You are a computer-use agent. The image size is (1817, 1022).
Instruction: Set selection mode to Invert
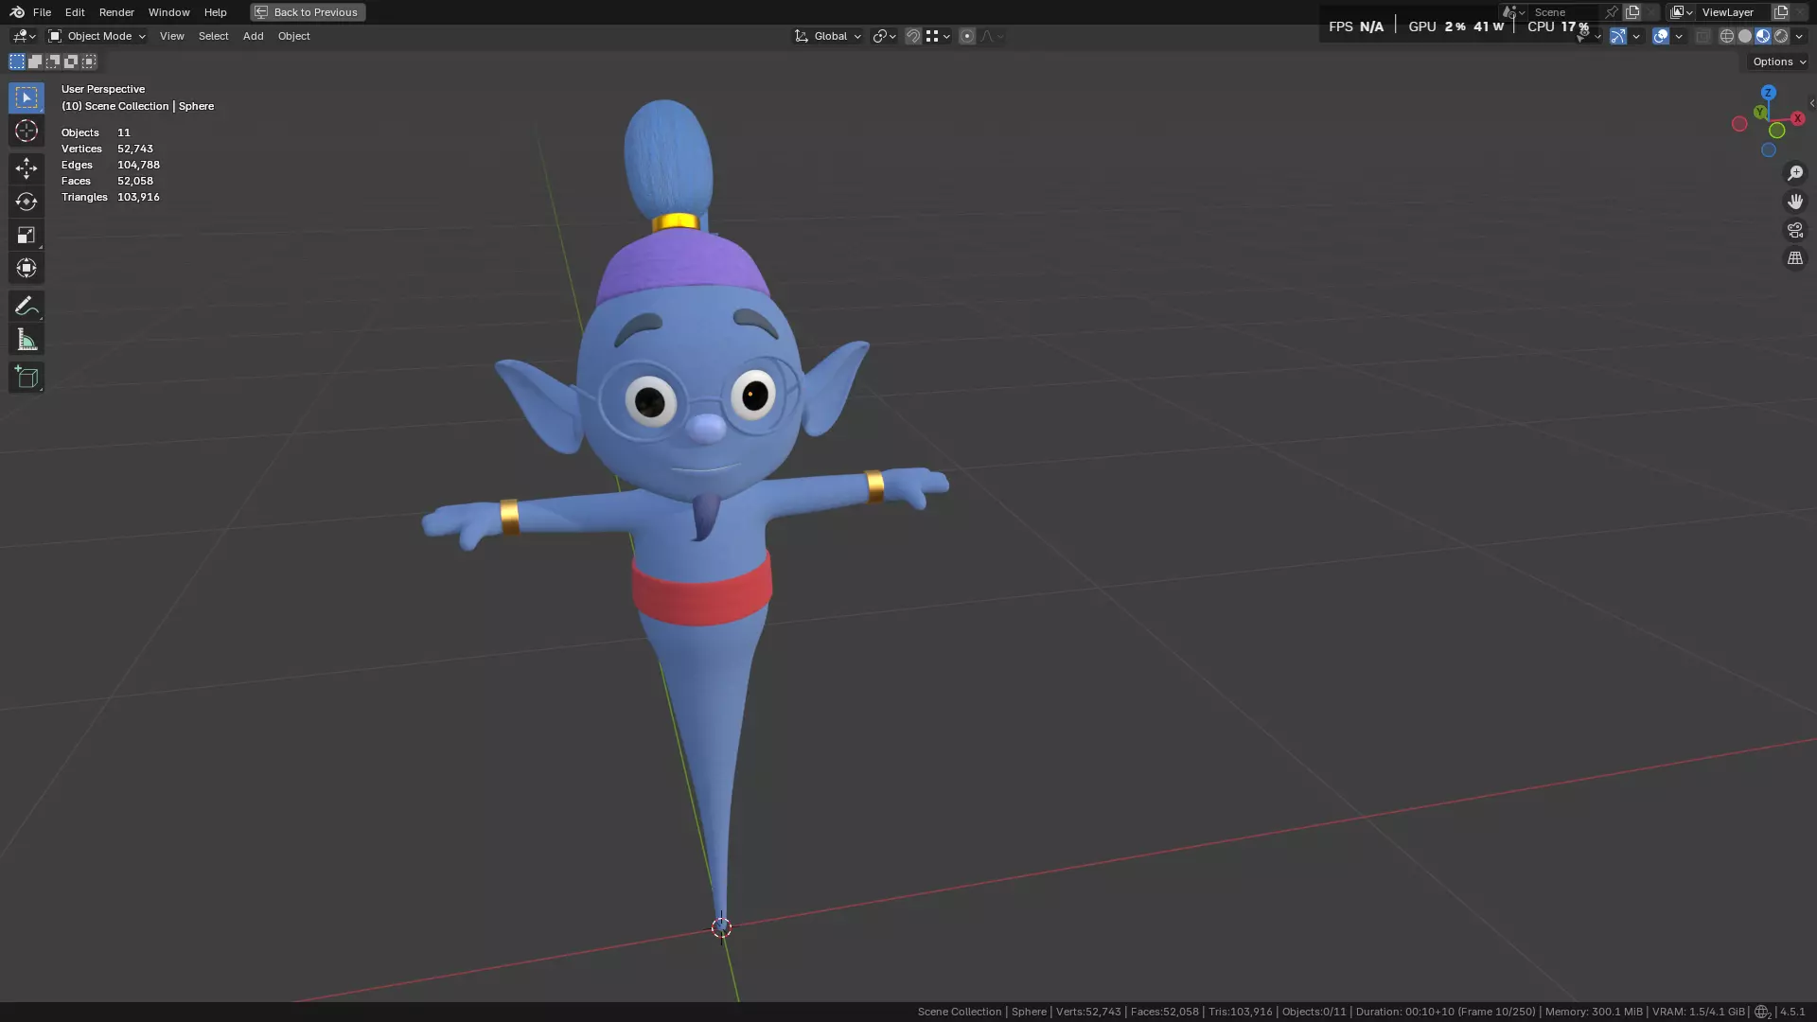coord(71,62)
